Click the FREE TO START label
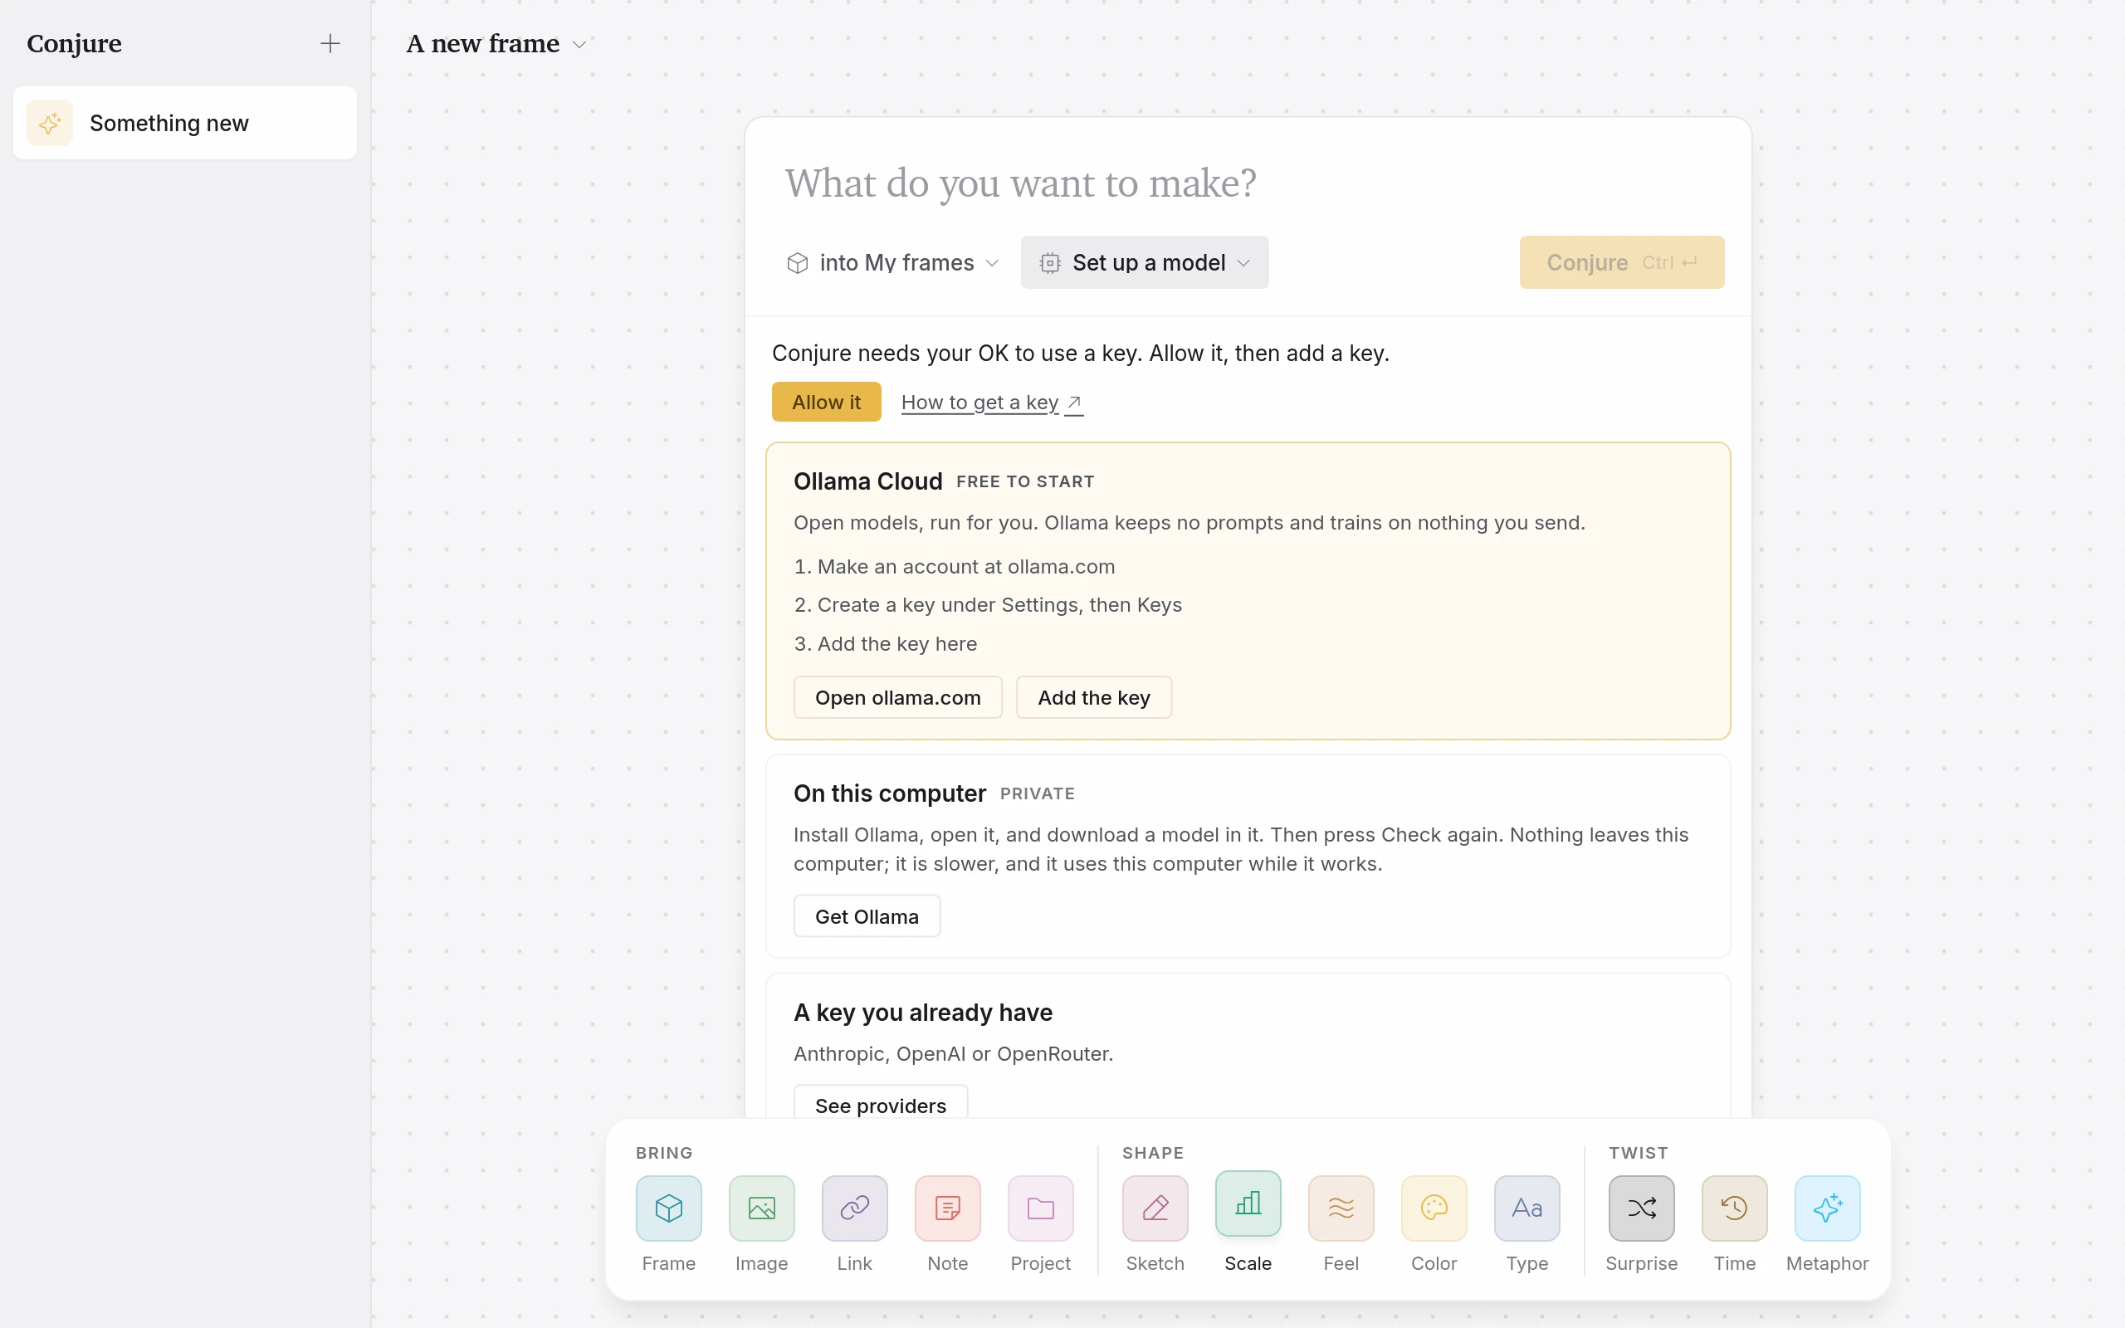2125x1328 pixels. click(x=1025, y=481)
